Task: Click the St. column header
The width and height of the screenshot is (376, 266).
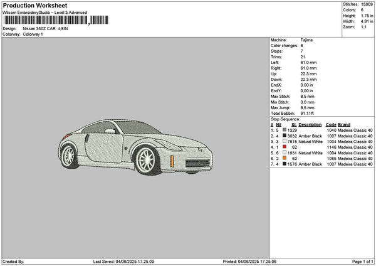Action: point(293,125)
